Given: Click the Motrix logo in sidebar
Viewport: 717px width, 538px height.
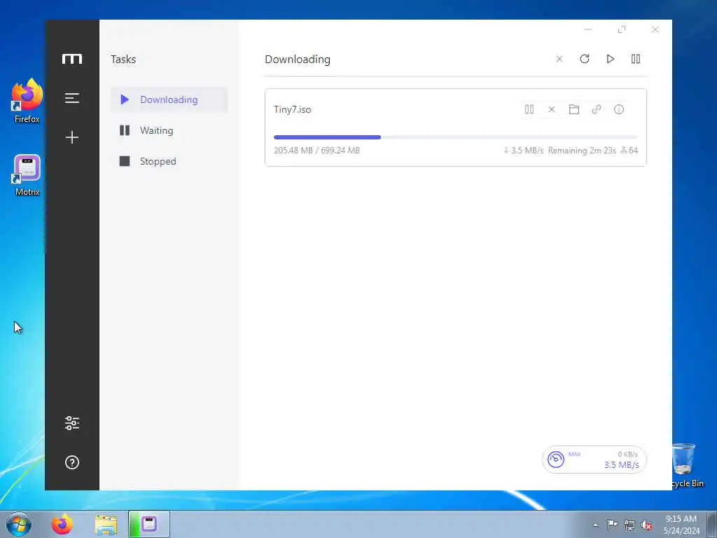Looking at the screenshot, I should 72,59.
